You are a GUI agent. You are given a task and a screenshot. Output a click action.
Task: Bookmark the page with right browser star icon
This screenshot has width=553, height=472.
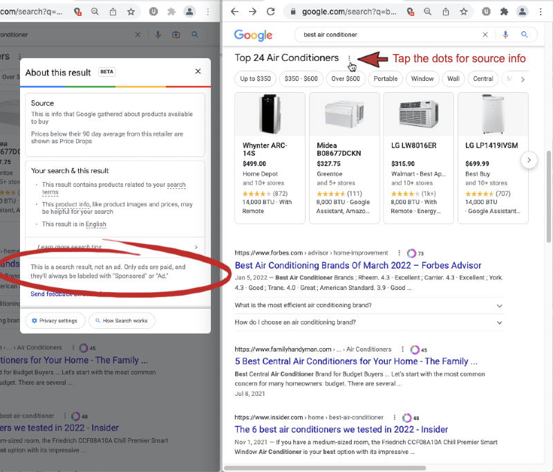tap(464, 12)
